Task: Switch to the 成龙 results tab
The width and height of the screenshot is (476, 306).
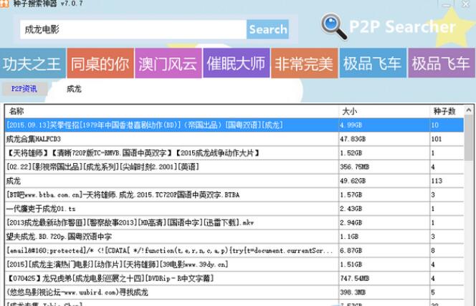Action: (74, 89)
